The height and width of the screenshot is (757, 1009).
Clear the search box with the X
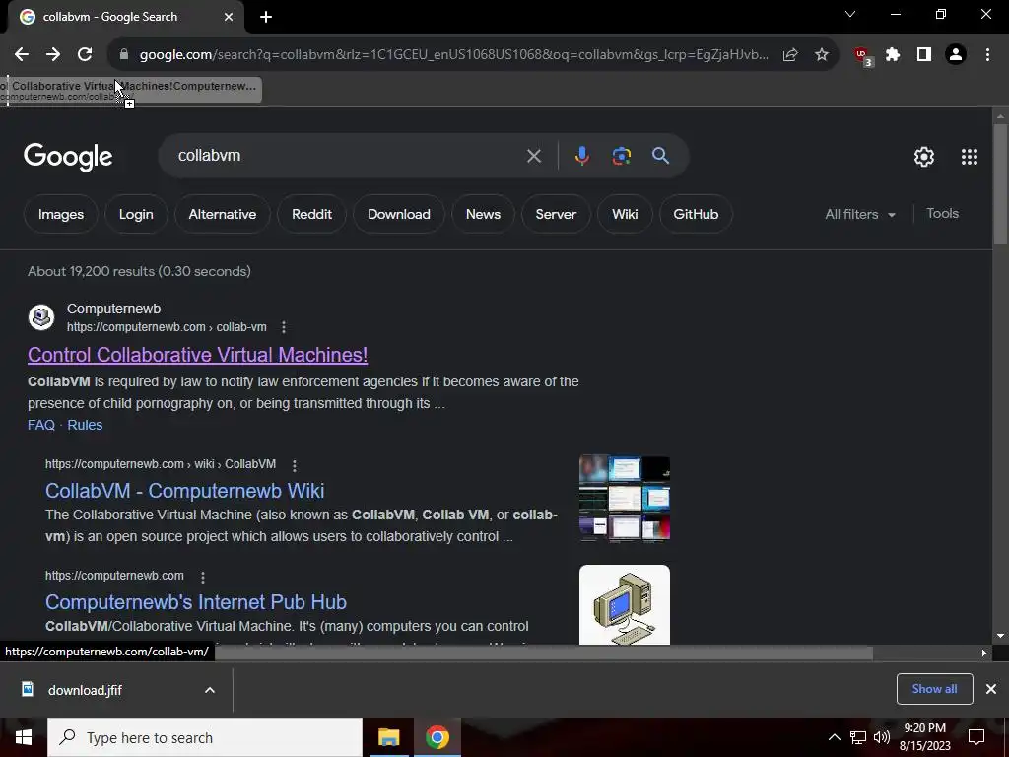pos(533,156)
